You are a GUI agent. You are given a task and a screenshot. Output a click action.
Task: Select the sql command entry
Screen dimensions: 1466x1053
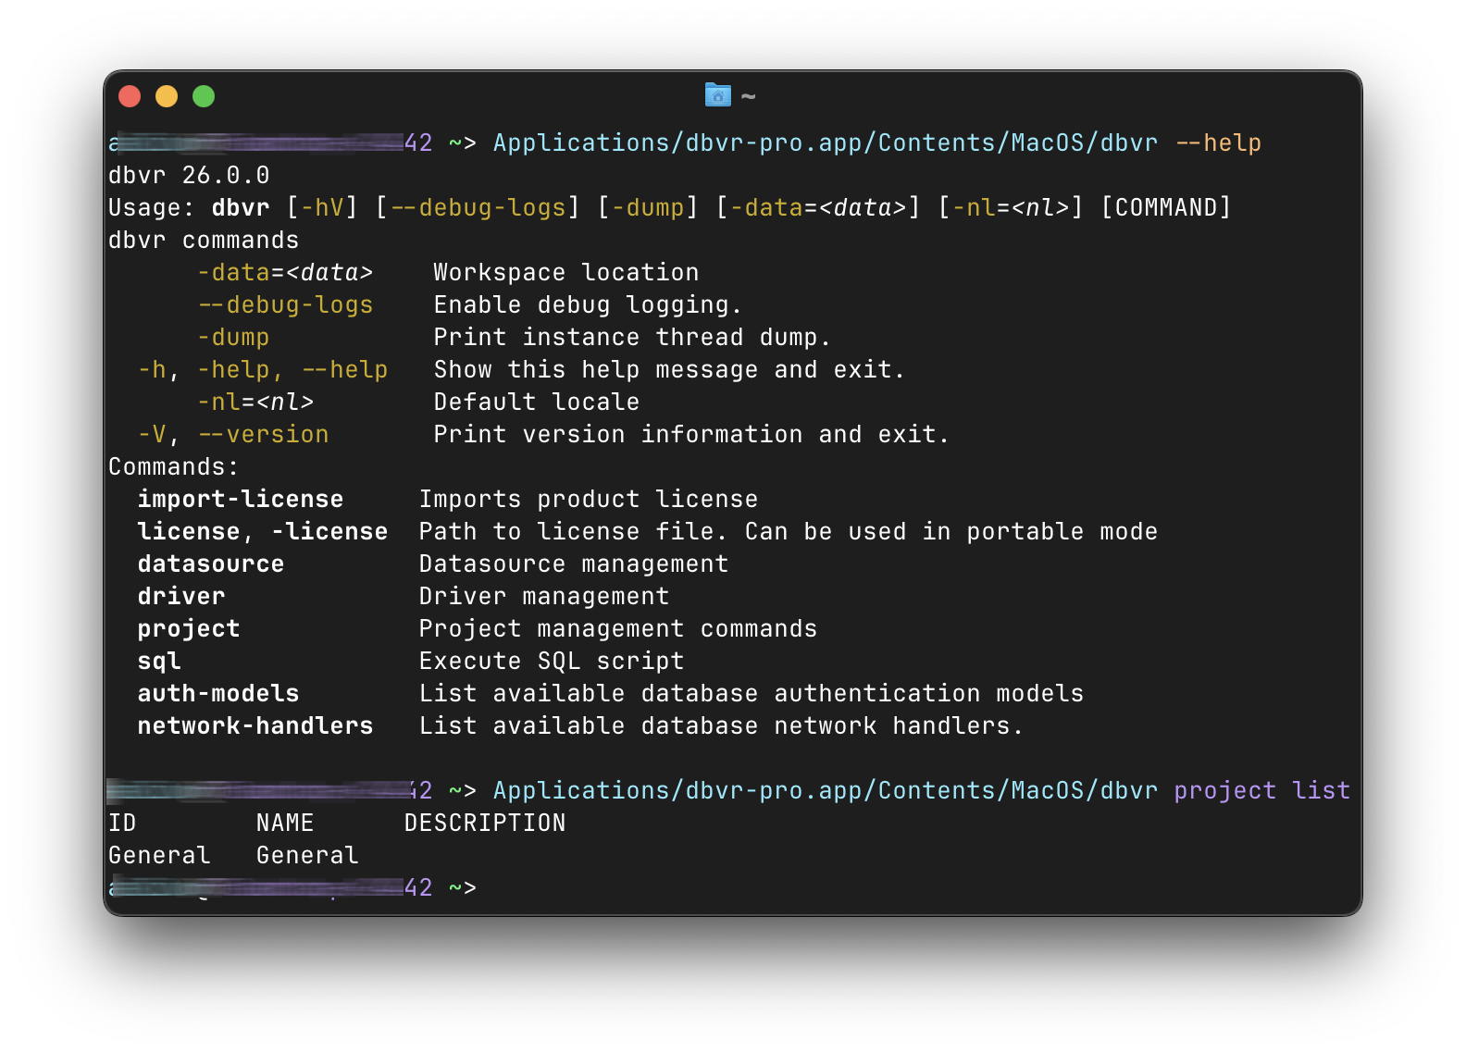pos(158,662)
